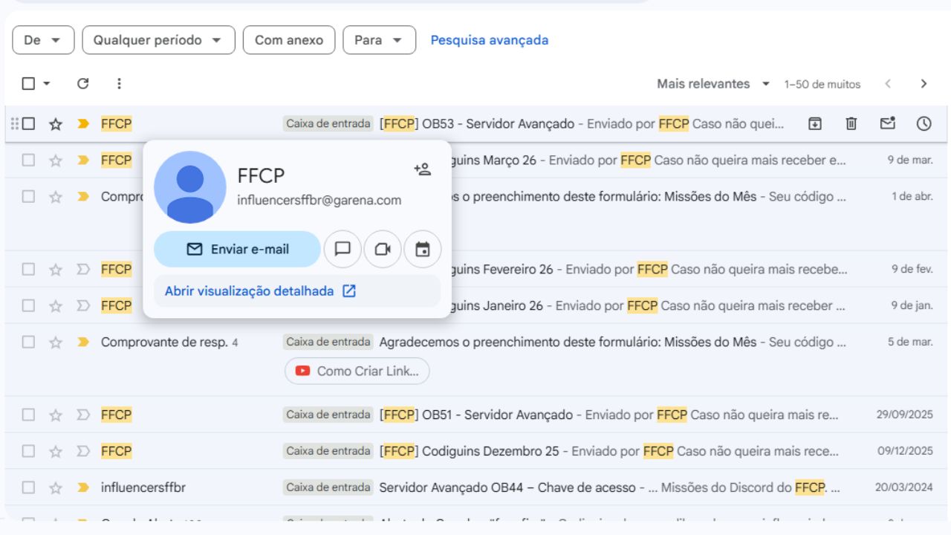
Task: Schedule an event with FFCP via calendar icon
Action: click(423, 249)
